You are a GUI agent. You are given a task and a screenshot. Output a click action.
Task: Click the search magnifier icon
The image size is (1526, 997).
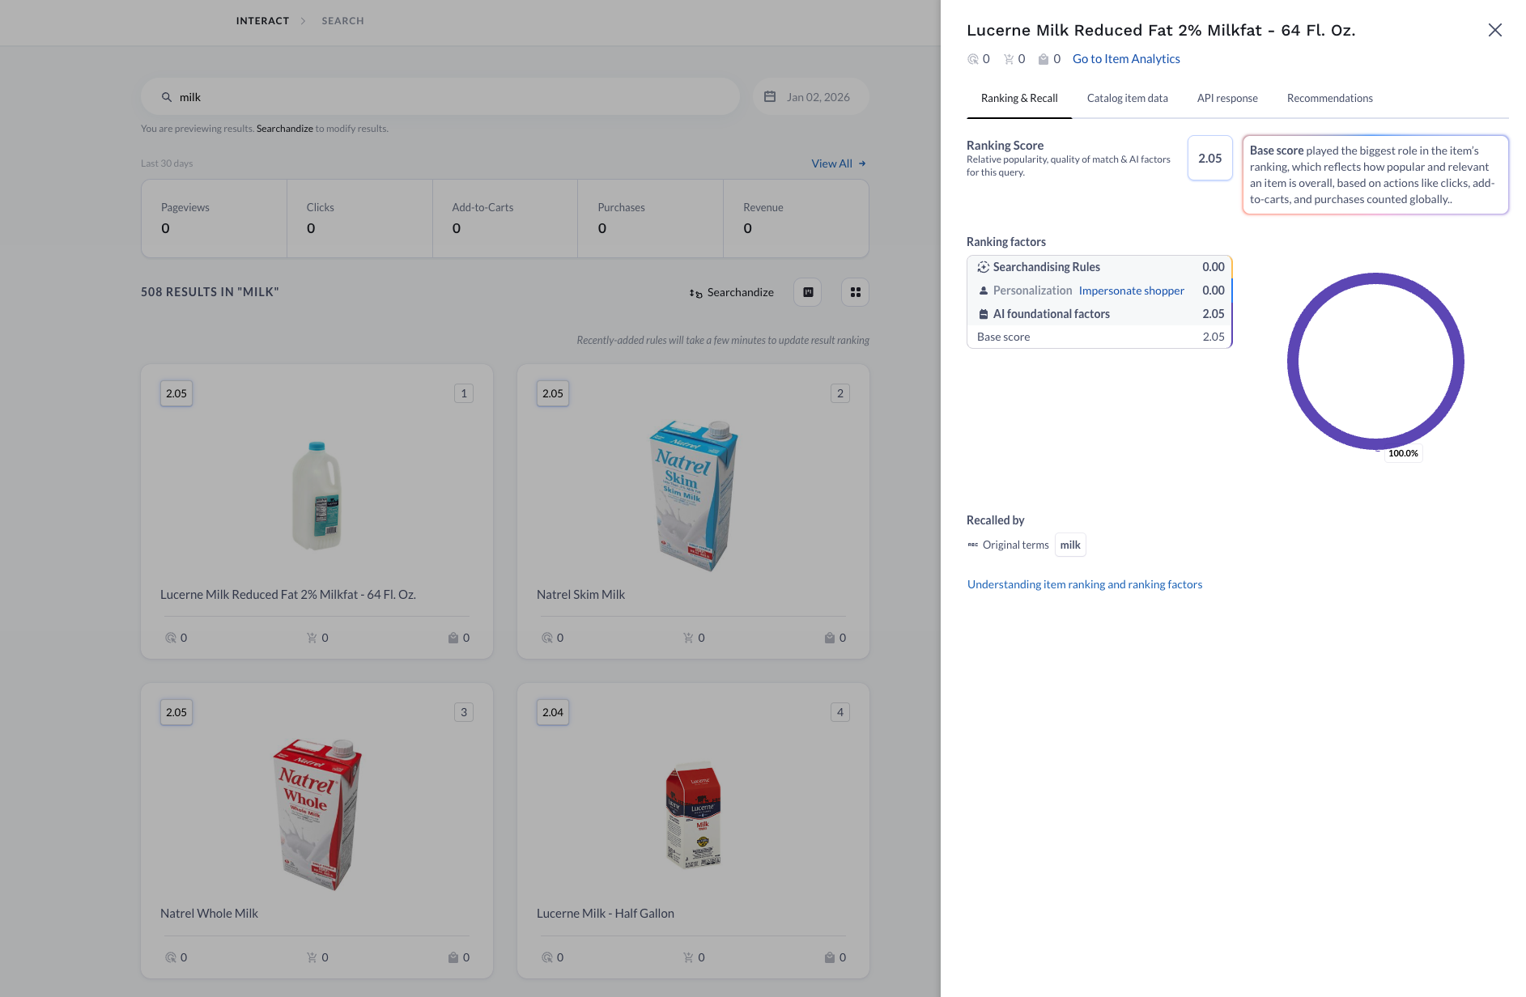click(167, 97)
